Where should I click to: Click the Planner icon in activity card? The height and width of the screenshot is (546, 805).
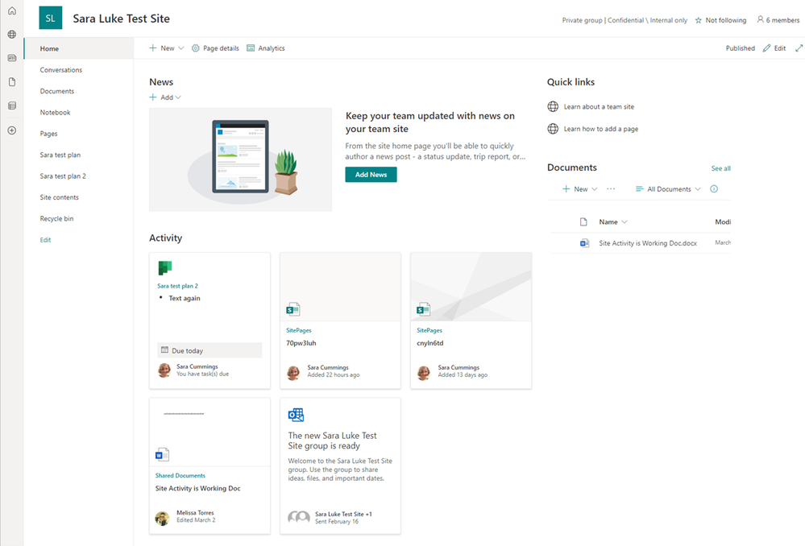[165, 268]
